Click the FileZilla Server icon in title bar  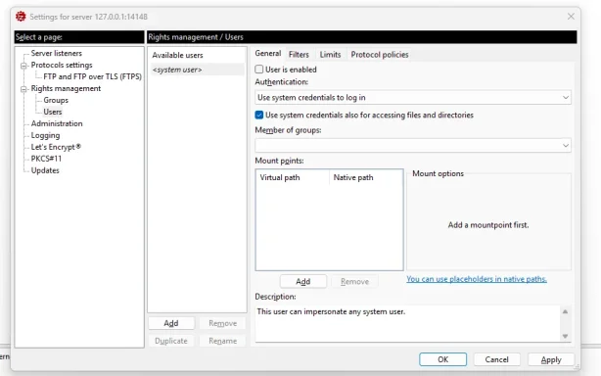(x=21, y=17)
